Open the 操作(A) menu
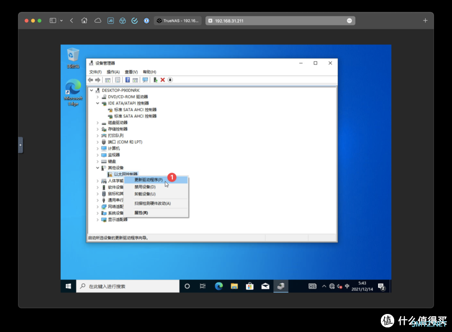Viewport: 452px width, 332px height. pyautogui.click(x=113, y=72)
